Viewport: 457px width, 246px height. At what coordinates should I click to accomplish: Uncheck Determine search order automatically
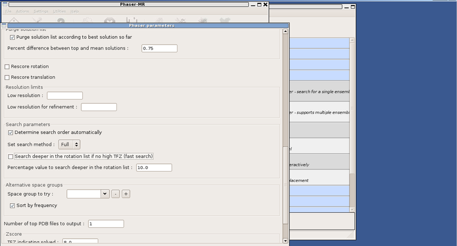tap(11, 132)
